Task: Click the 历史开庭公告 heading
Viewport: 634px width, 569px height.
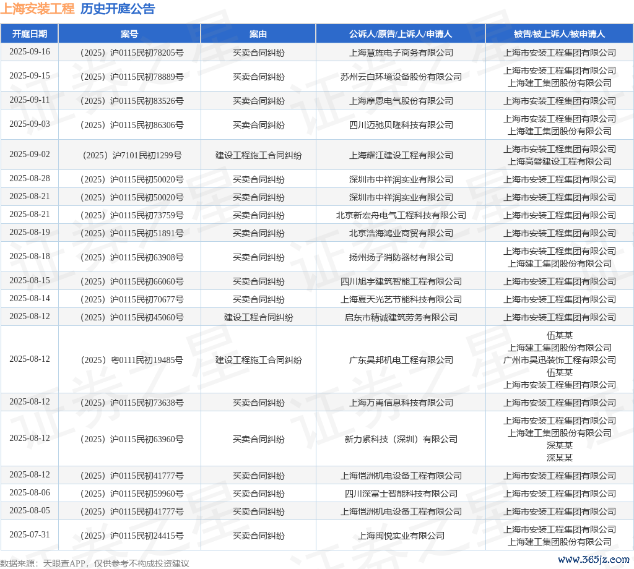Action: point(118,9)
